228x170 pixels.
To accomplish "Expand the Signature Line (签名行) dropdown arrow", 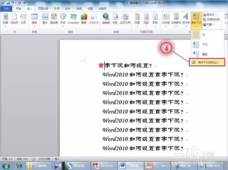I will coord(216,15).
